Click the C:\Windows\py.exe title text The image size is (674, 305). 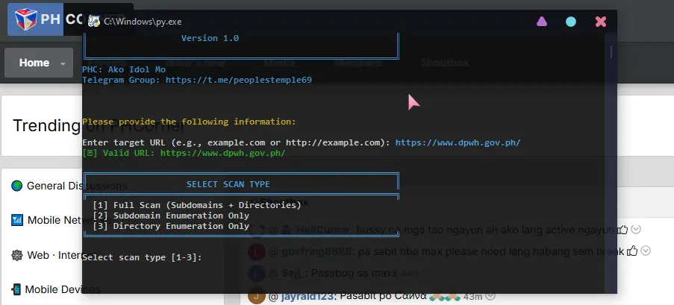click(x=143, y=22)
